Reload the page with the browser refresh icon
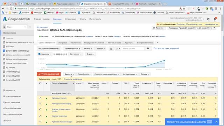This screenshot has width=224, height=126. 11,8
